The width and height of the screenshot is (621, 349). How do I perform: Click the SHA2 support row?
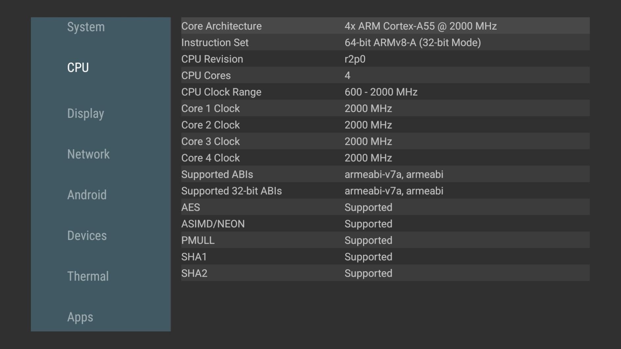tap(385, 273)
